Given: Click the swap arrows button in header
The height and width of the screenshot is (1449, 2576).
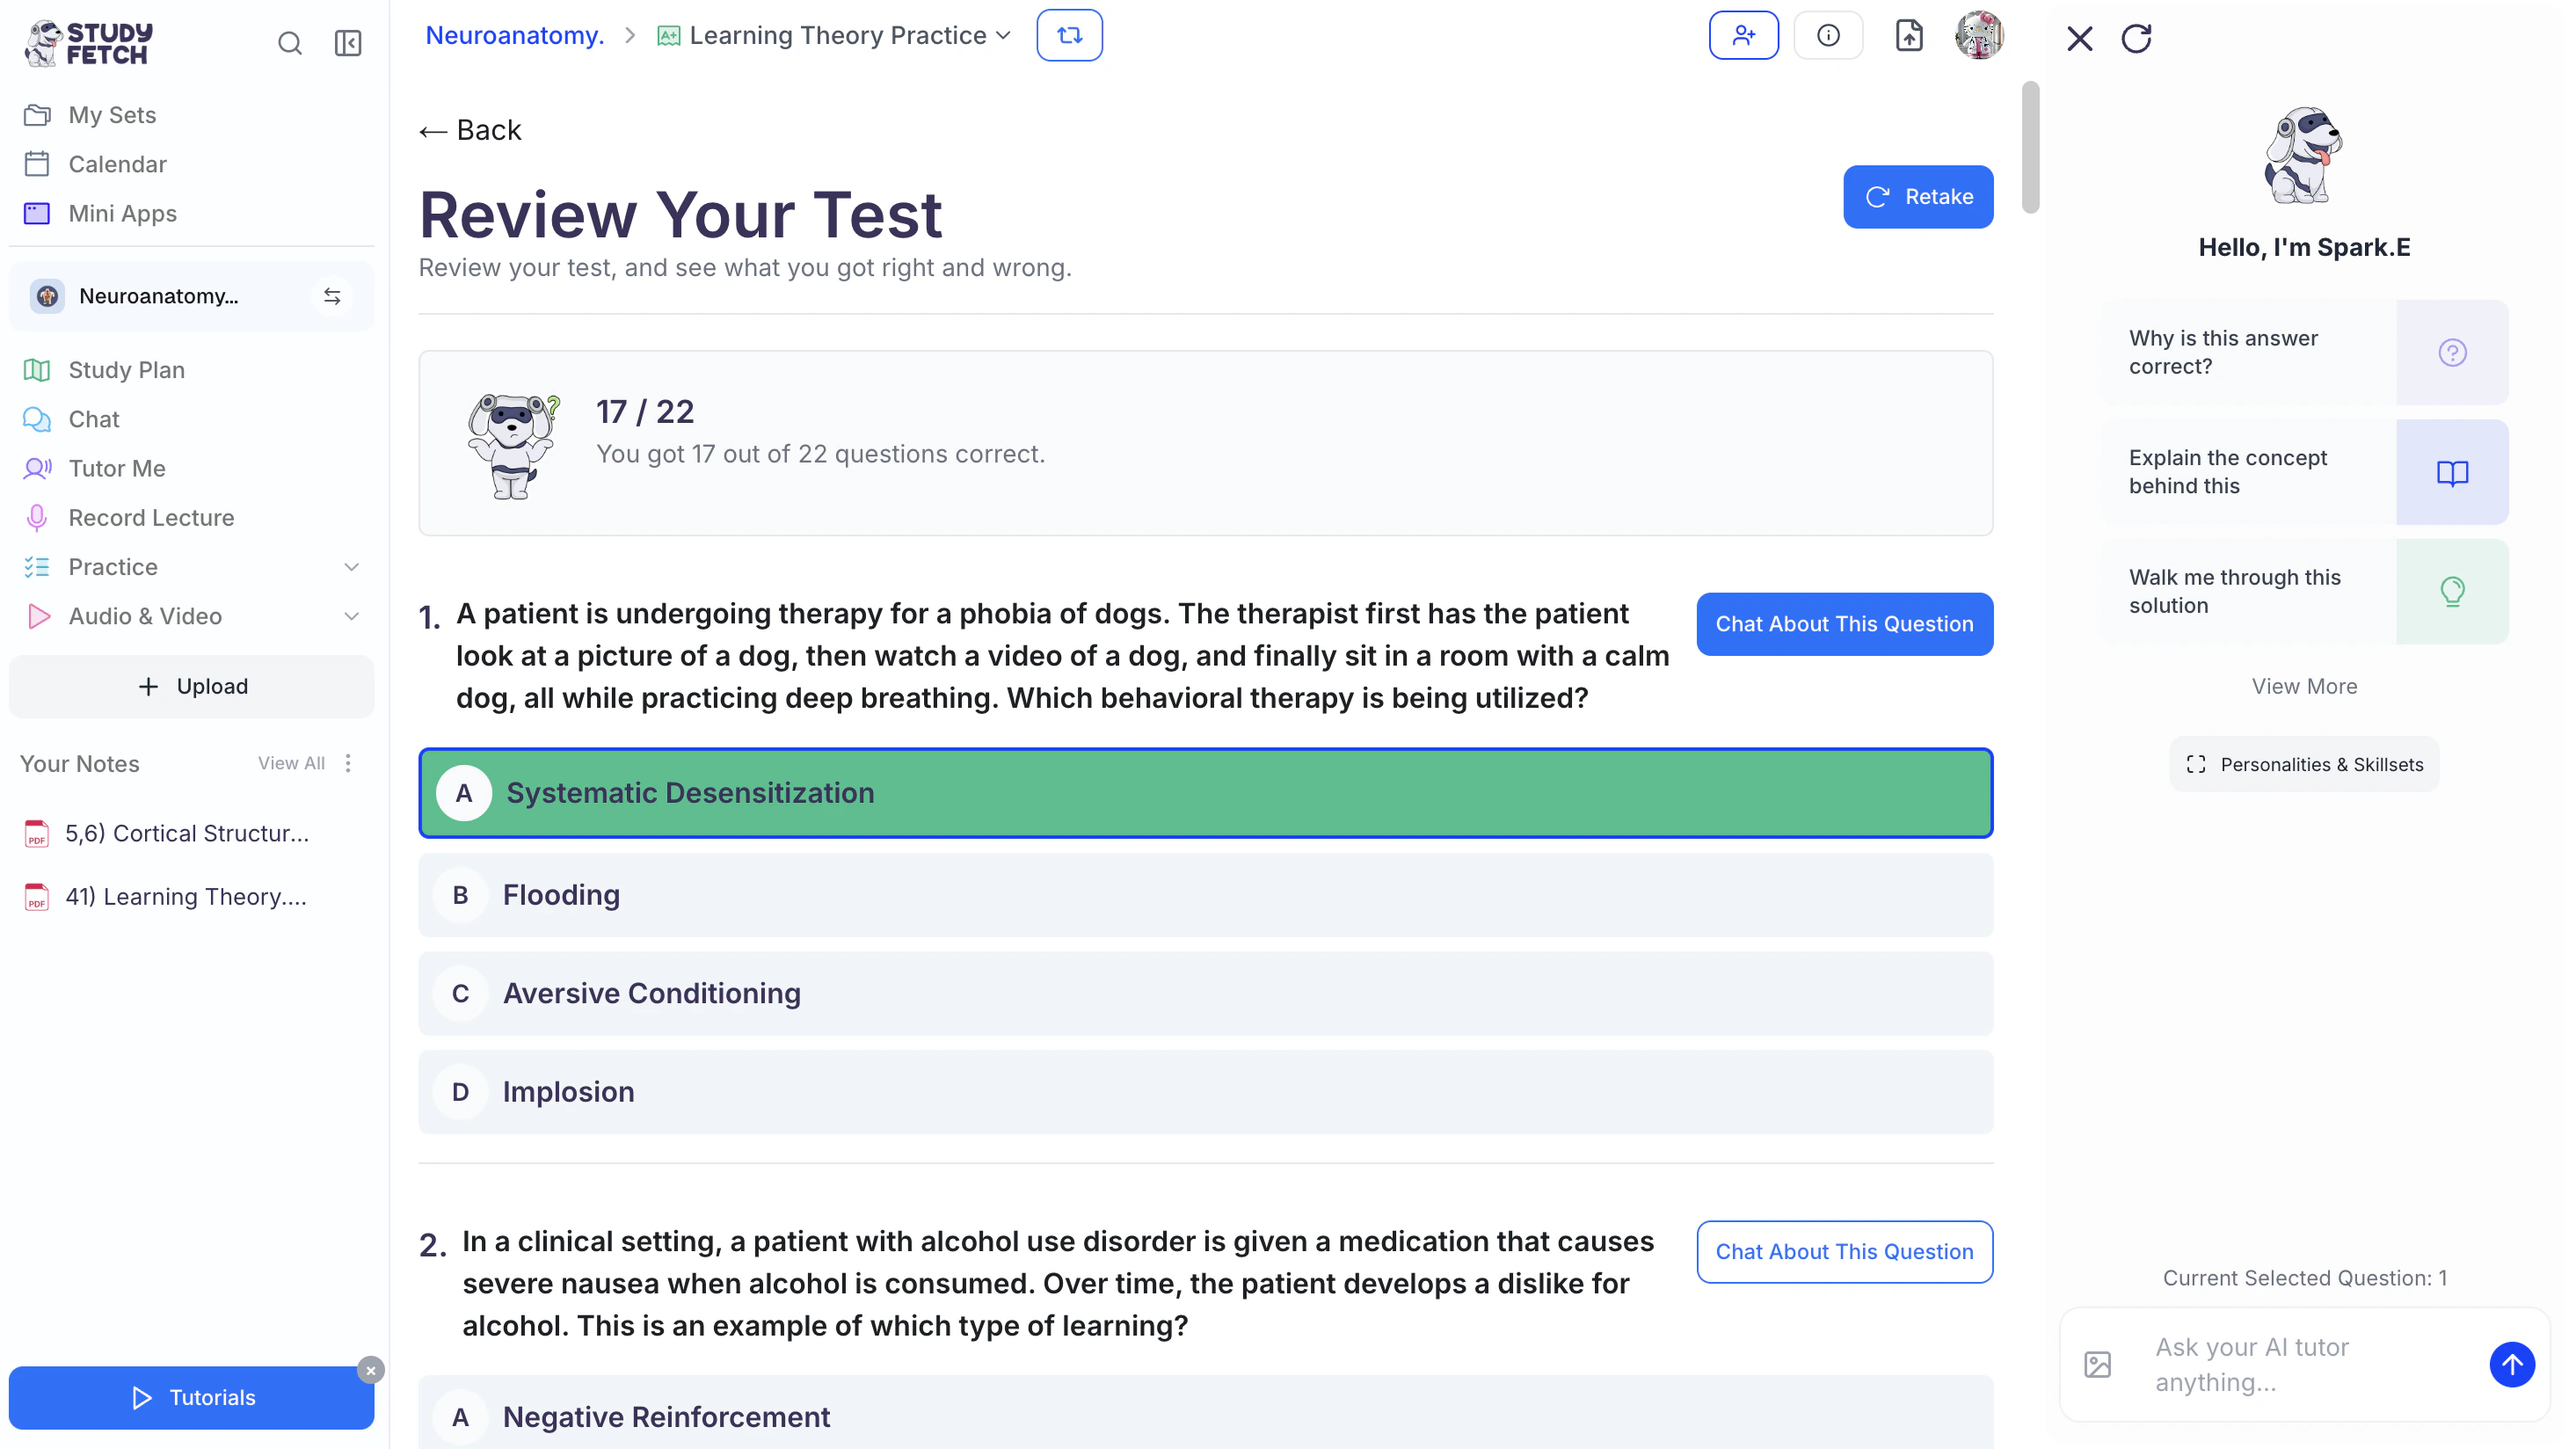Looking at the screenshot, I should point(1069,36).
